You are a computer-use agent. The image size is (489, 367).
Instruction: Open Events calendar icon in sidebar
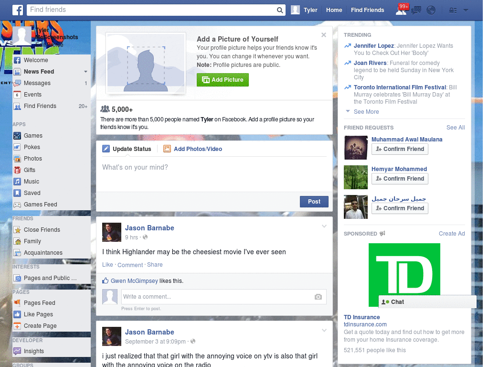click(17, 95)
